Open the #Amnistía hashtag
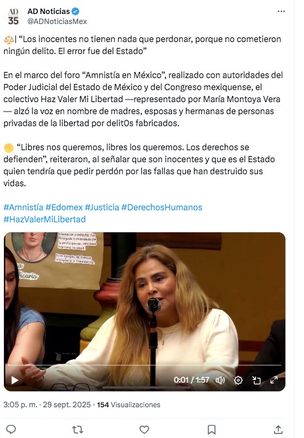The width and height of the screenshot is (304, 438). tap(23, 207)
